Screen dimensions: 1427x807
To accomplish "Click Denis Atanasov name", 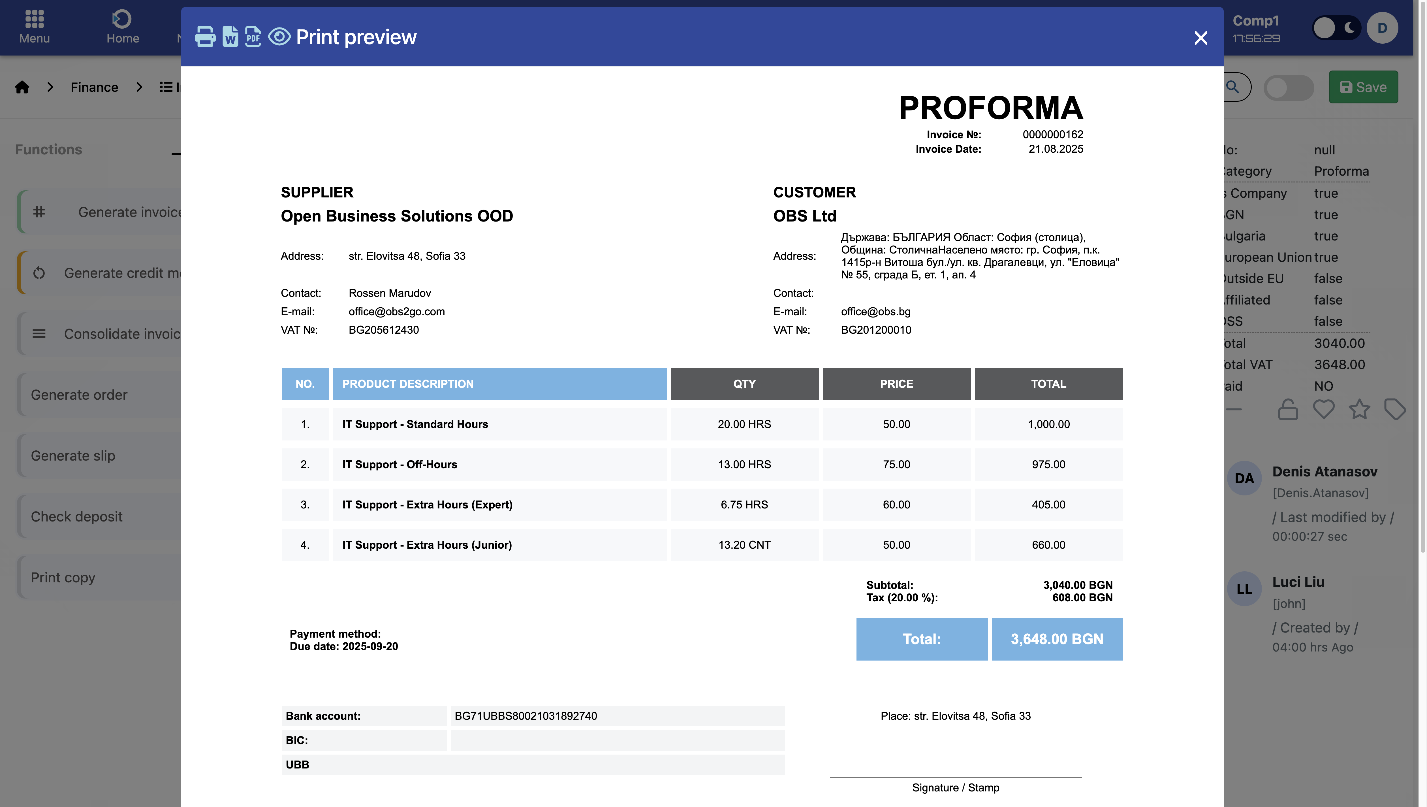I will pos(1325,472).
